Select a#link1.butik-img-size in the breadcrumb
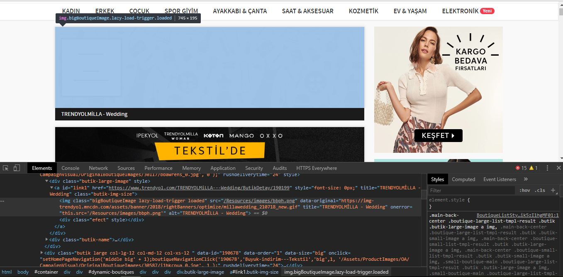This screenshot has width=563, height=277. (x=254, y=272)
